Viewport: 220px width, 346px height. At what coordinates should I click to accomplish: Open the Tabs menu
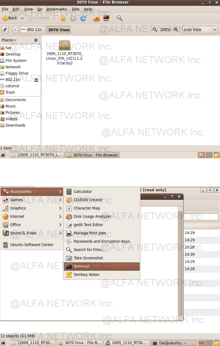(75, 9)
